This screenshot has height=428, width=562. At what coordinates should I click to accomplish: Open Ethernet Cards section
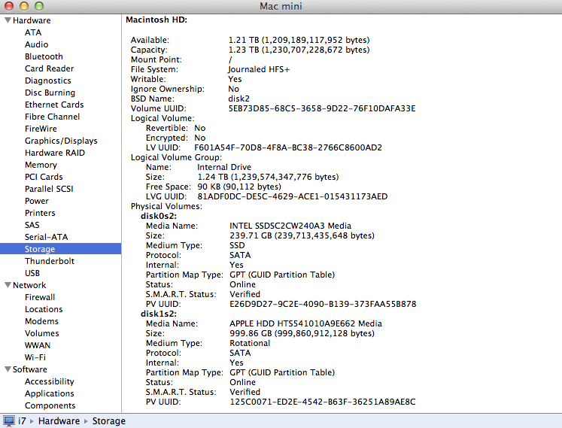[x=54, y=105]
